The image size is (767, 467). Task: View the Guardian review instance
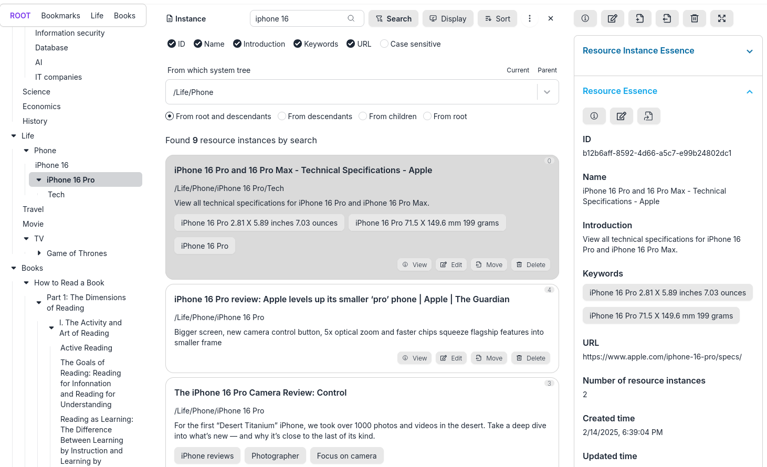pyautogui.click(x=414, y=358)
